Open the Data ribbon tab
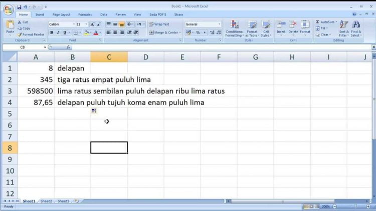376x211 pixels. [104, 14]
